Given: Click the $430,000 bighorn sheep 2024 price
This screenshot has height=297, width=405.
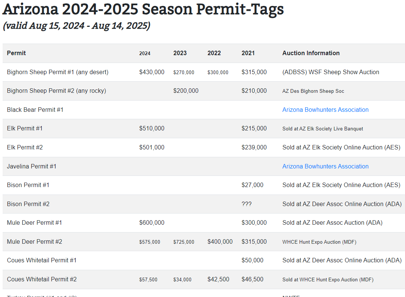Looking at the screenshot, I should 152,72.
